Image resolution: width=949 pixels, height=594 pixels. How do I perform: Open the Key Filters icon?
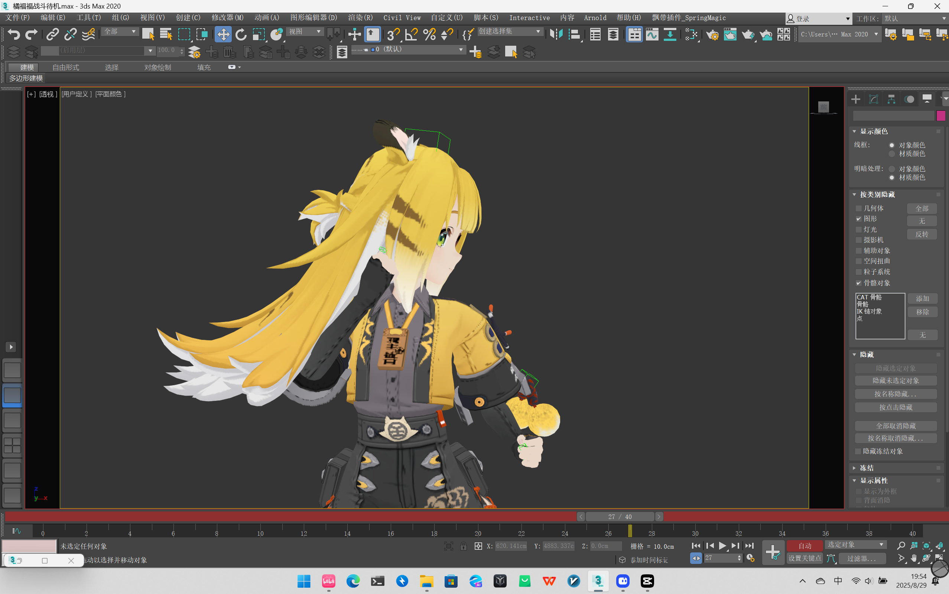[862, 558]
